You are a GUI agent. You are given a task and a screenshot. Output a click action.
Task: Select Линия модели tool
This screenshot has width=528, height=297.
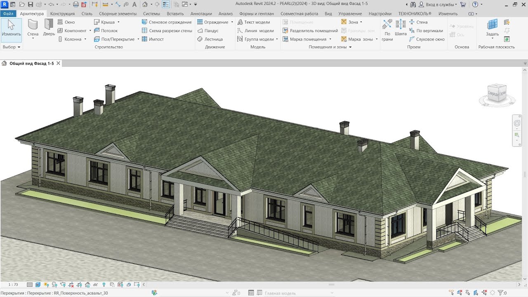tap(256, 31)
